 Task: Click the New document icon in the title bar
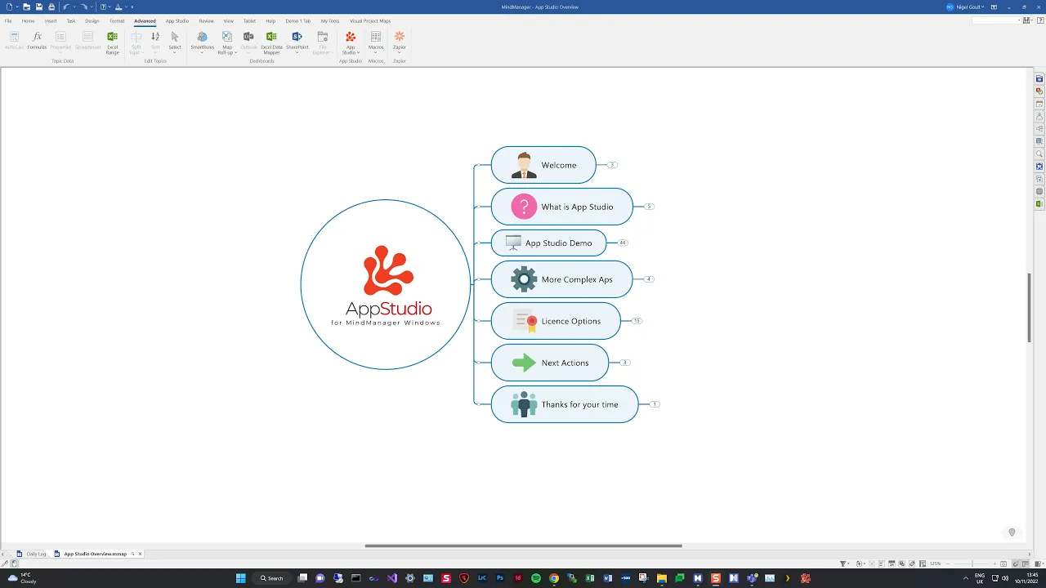point(8,7)
